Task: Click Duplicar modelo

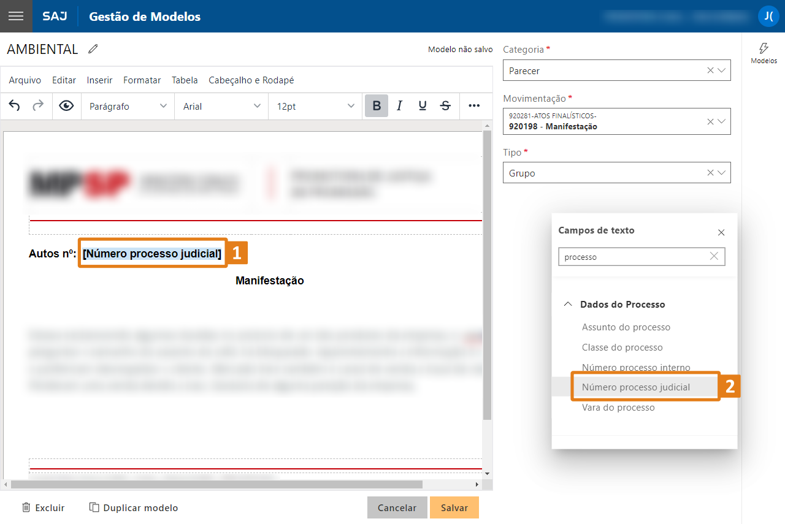Action: pos(134,507)
